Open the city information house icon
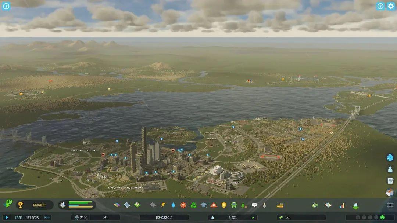The height and width of the screenshot is (223, 397). point(356,205)
